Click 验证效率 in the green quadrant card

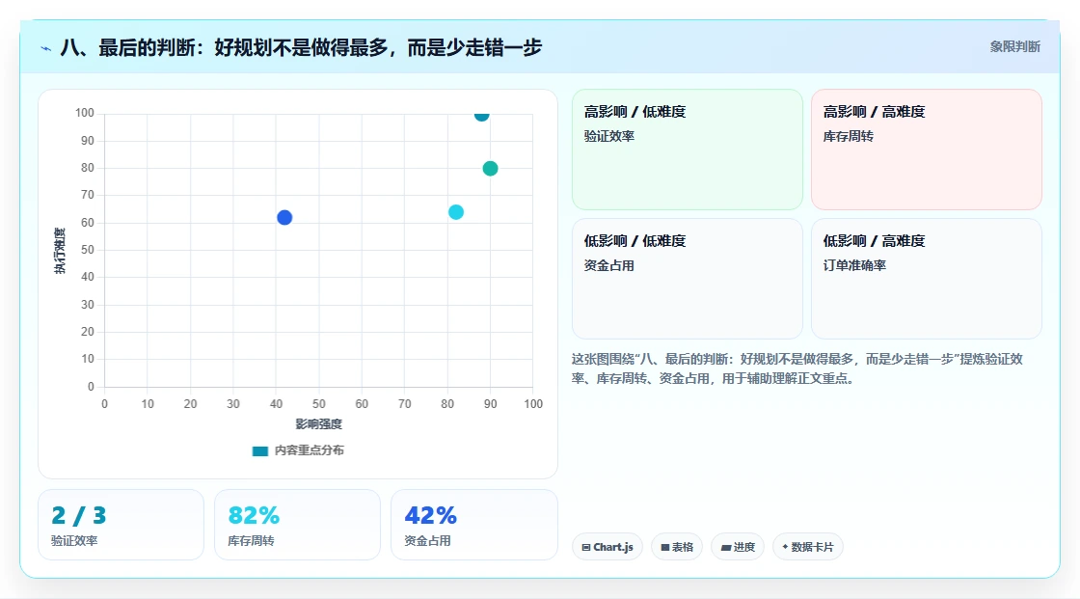tap(609, 136)
